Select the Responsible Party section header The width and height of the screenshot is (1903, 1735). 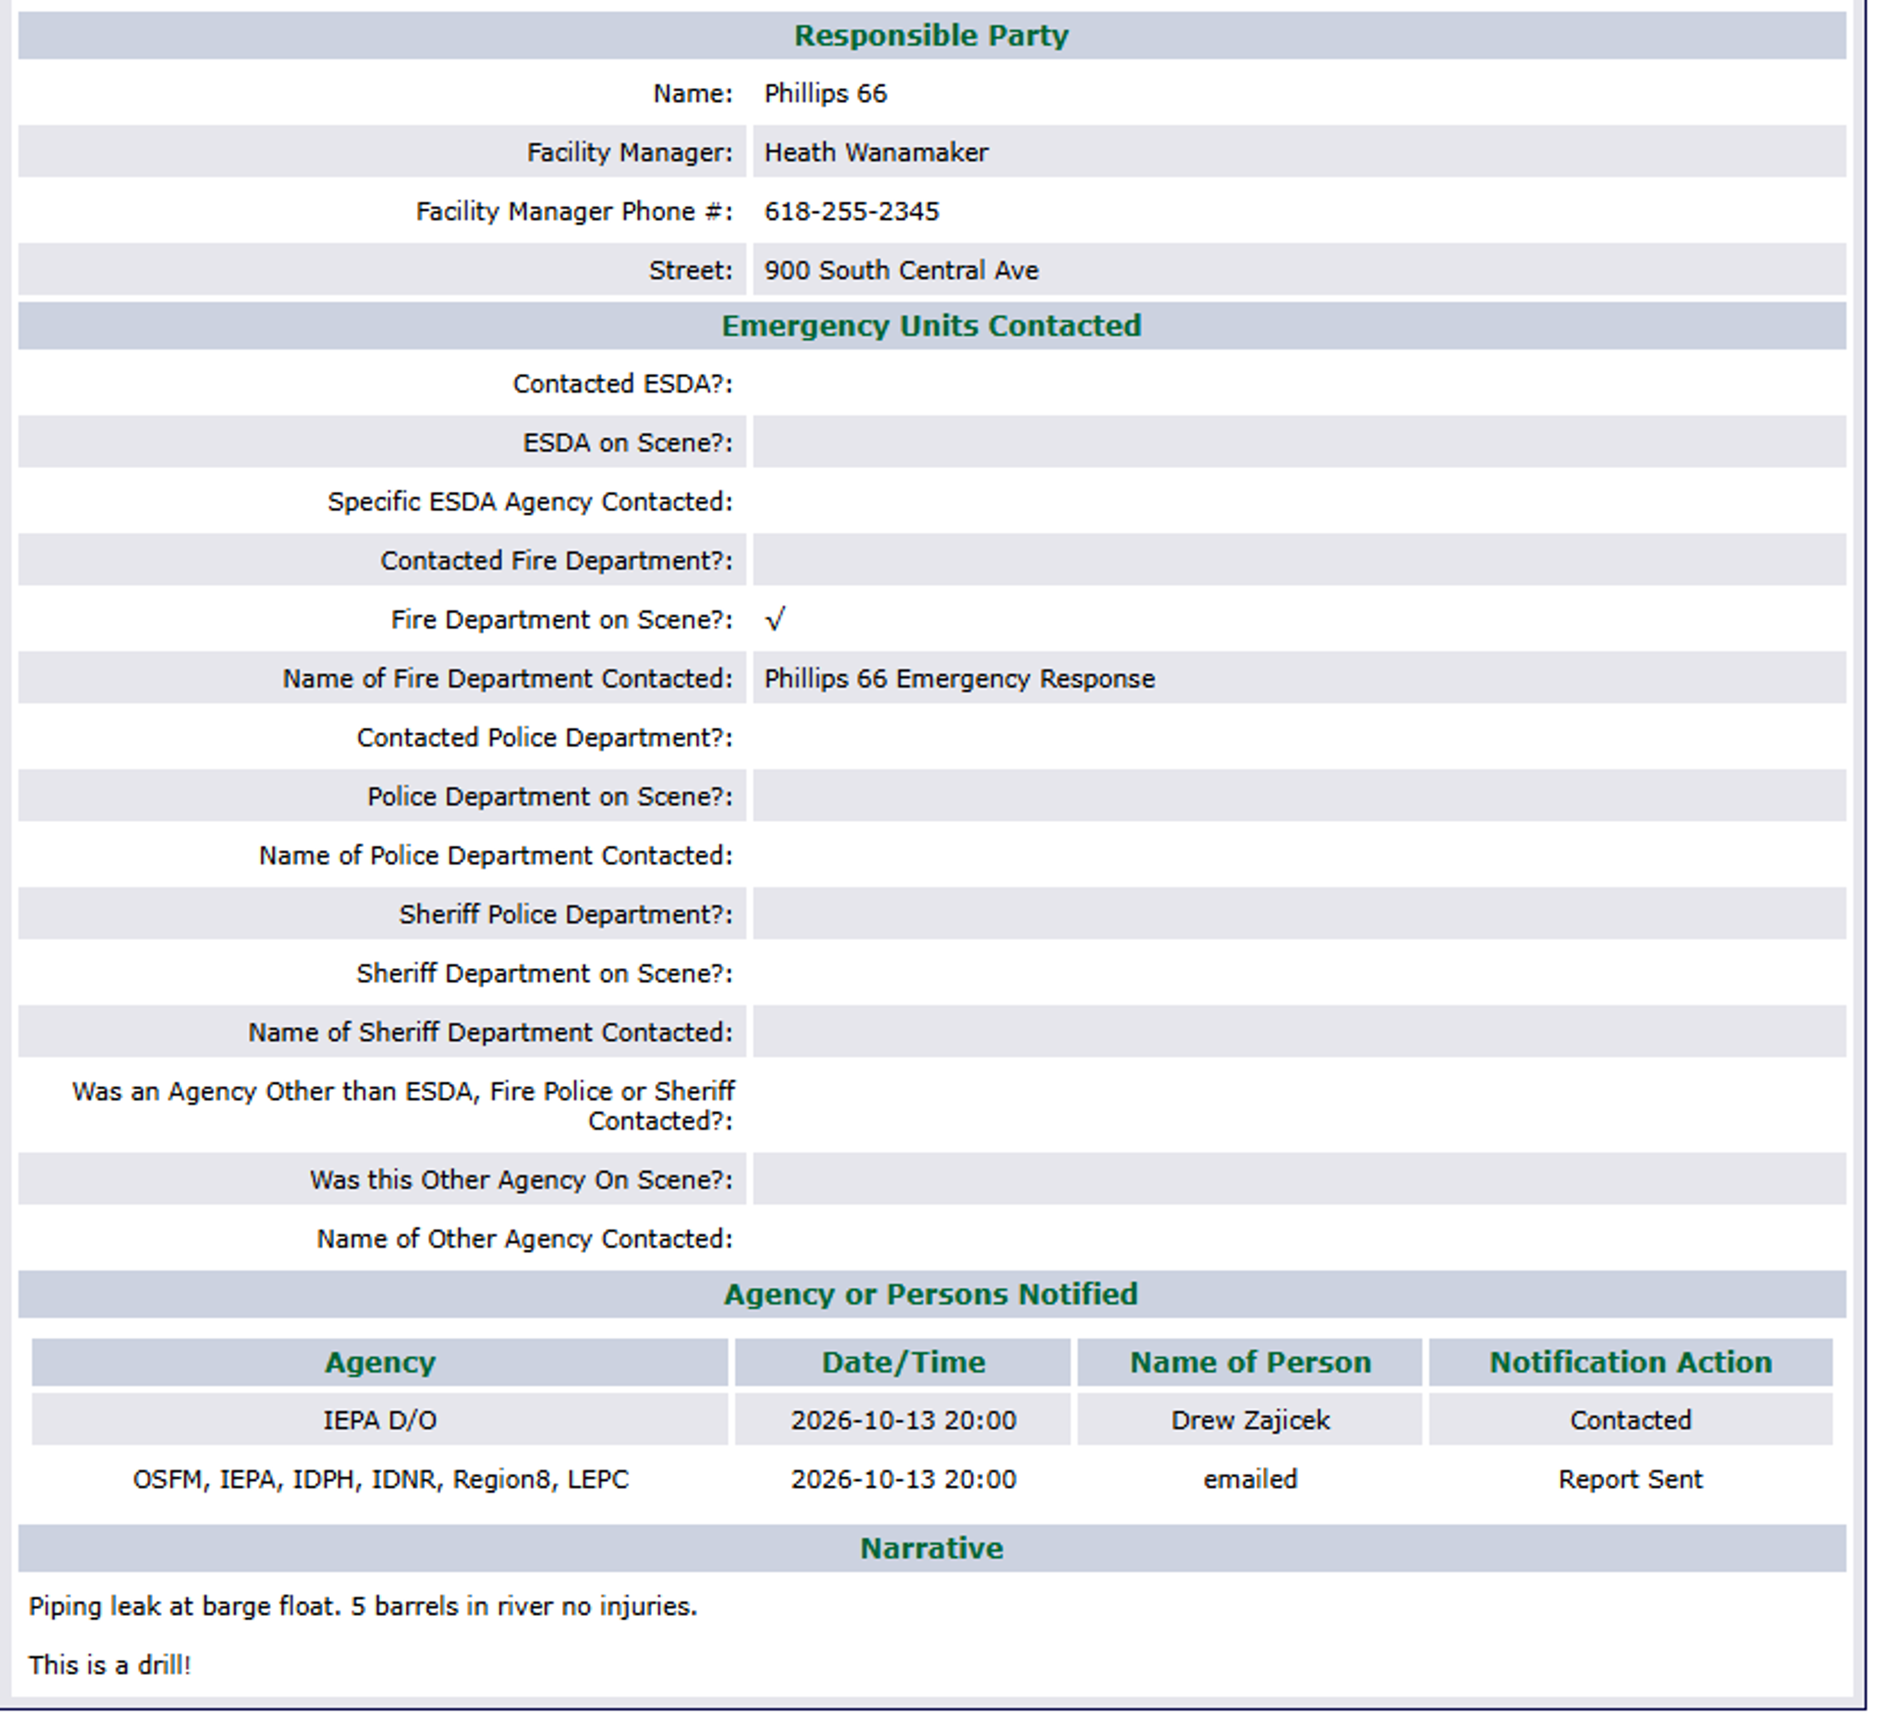pos(932,35)
